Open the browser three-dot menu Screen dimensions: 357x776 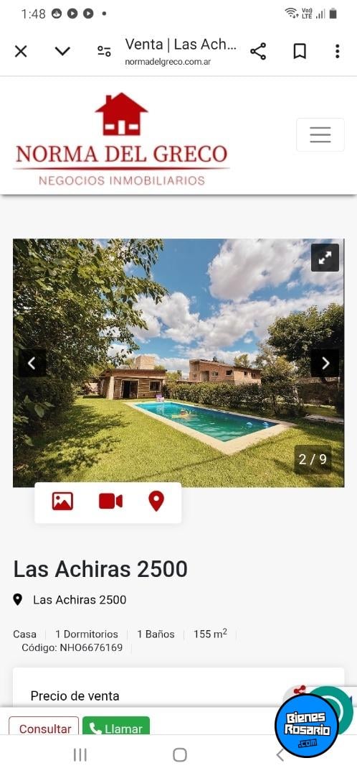(x=337, y=51)
